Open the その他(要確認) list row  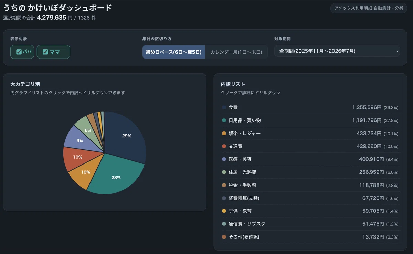(x=310, y=237)
